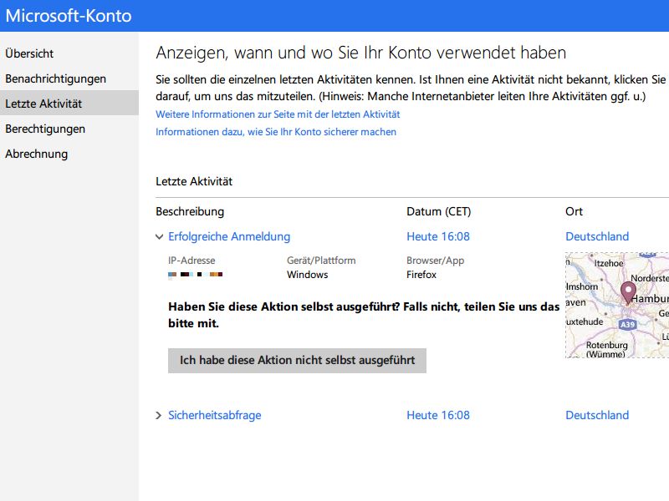
Task: Click Deutschland location of Sicherheitsabfrage
Action: pyautogui.click(x=597, y=415)
